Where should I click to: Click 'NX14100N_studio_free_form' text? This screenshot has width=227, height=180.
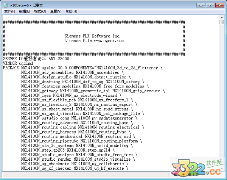click(104, 155)
